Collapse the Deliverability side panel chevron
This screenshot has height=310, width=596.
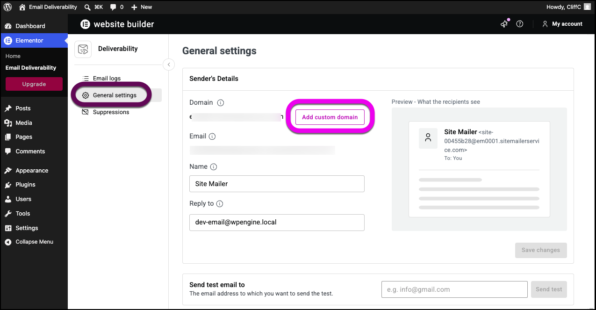(x=169, y=65)
